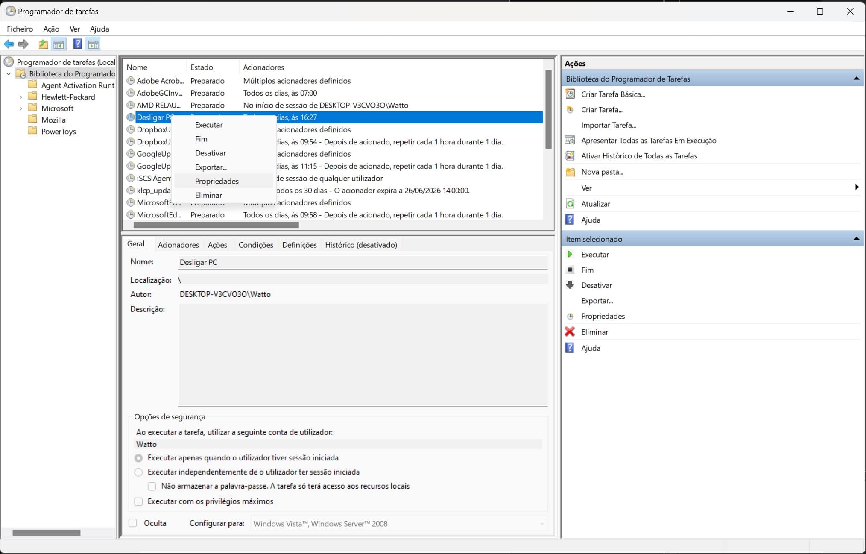Click the Desativar down-arrow icon
The height and width of the screenshot is (554, 866).
click(570, 285)
